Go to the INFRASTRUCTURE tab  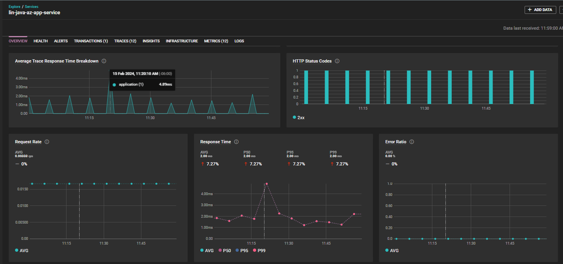[182, 41]
